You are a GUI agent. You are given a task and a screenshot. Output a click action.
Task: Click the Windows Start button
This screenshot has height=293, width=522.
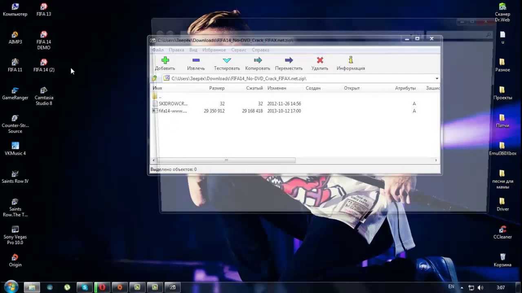tap(11, 287)
